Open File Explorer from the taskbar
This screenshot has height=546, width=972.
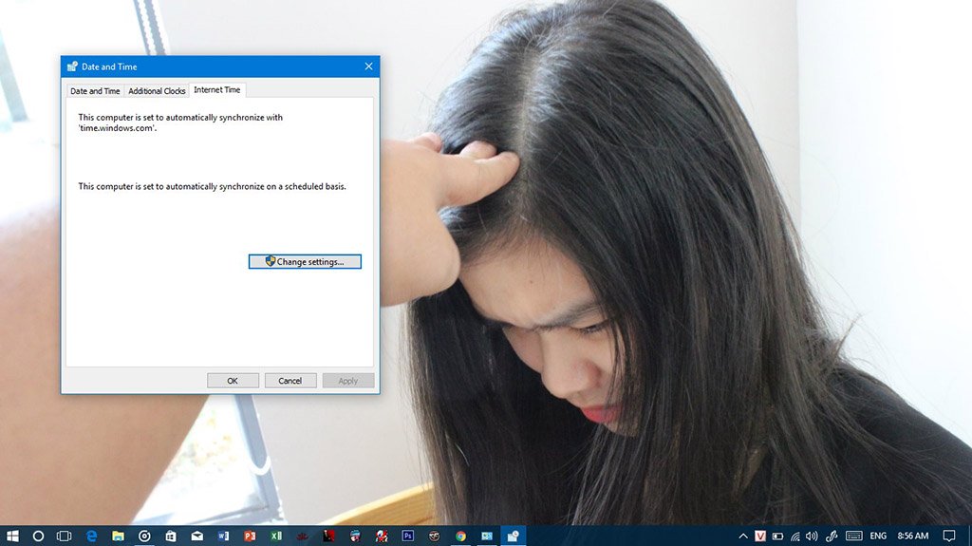point(118,536)
